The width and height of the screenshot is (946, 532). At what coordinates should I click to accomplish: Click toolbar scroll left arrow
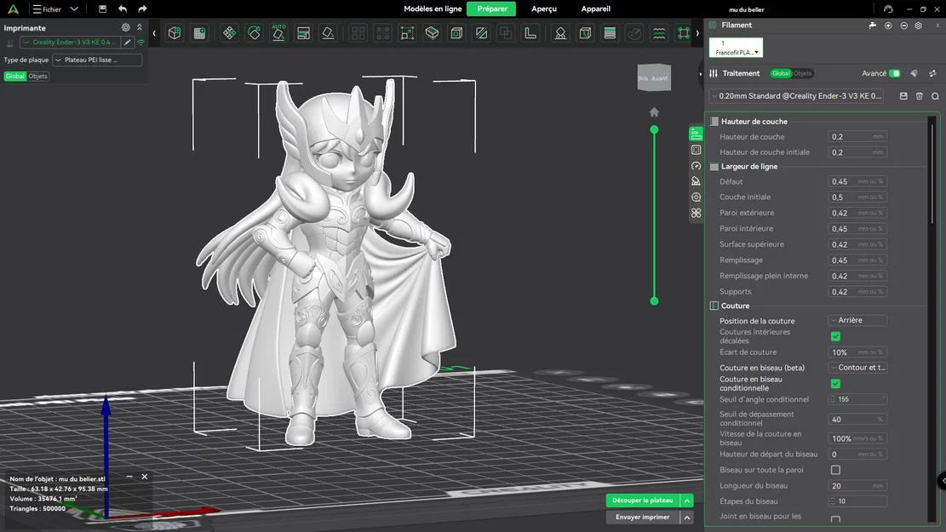click(x=154, y=33)
